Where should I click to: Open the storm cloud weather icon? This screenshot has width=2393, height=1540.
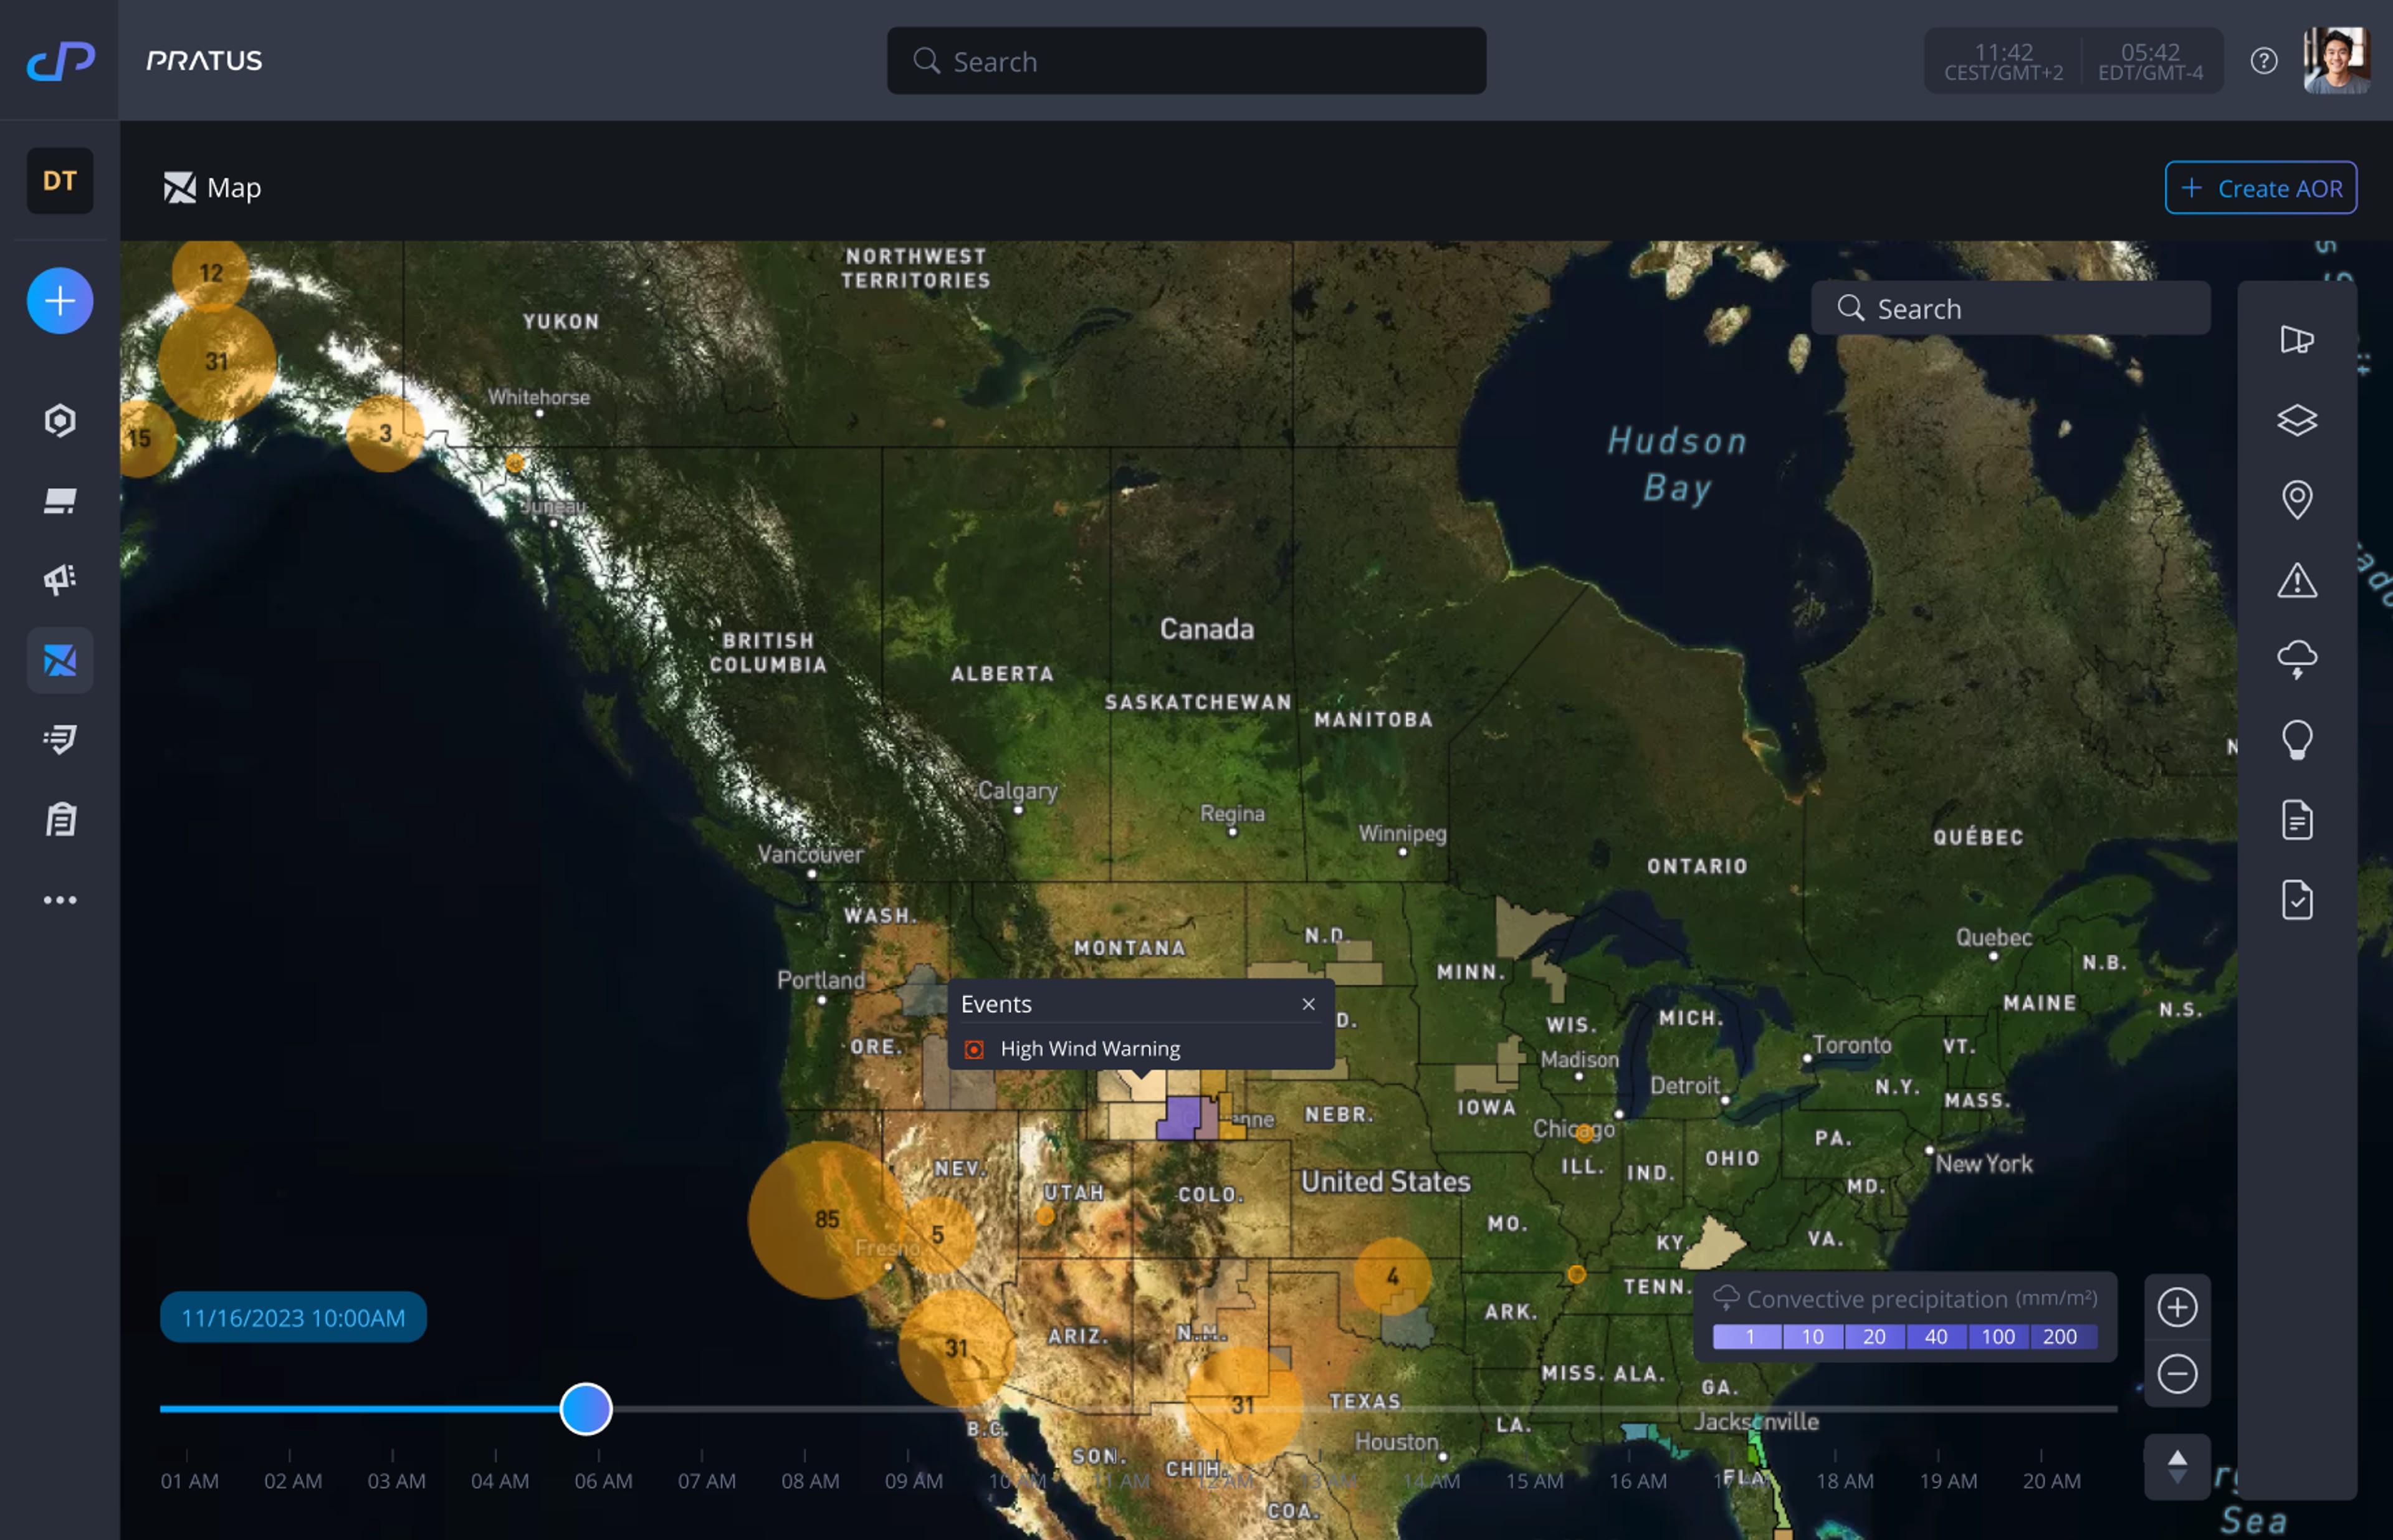pos(2297,660)
